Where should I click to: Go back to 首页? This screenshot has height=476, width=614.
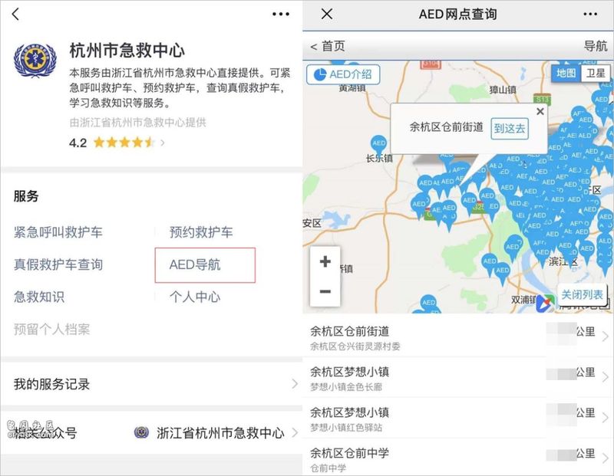[x=328, y=46]
